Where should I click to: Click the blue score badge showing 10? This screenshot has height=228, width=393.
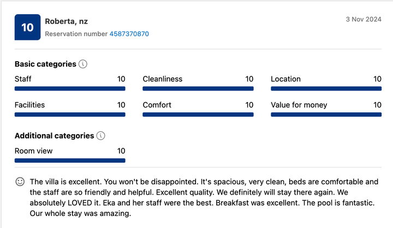(27, 27)
